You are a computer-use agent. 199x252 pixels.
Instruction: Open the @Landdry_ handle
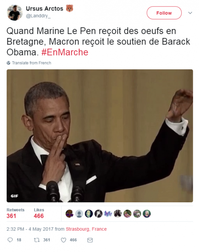coord(38,16)
